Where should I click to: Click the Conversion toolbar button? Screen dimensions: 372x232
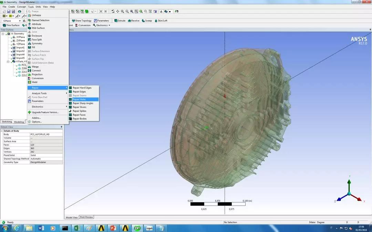pyautogui.click(x=83, y=25)
